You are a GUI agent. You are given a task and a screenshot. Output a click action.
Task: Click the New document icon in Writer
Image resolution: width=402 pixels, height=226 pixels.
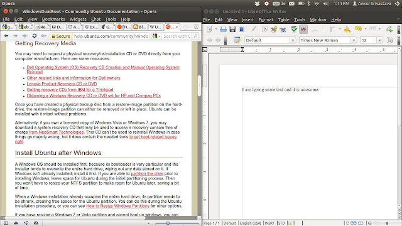[209, 30]
